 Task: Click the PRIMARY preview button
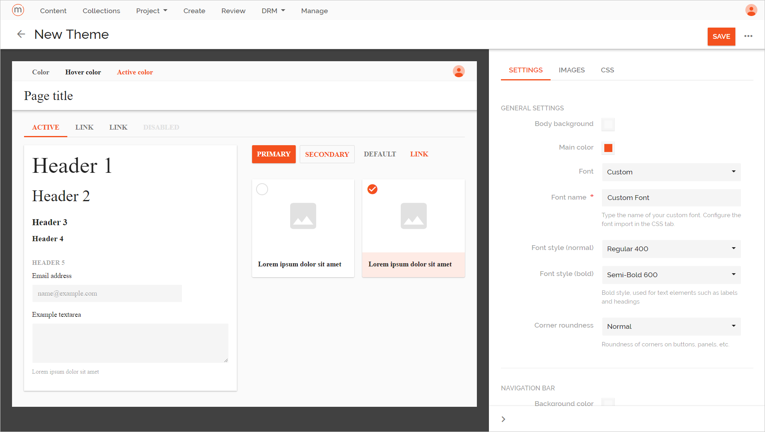click(274, 154)
